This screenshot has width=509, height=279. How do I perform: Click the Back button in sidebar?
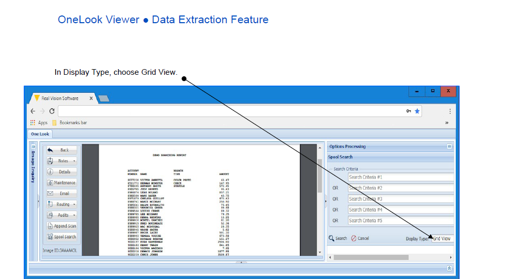61,150
